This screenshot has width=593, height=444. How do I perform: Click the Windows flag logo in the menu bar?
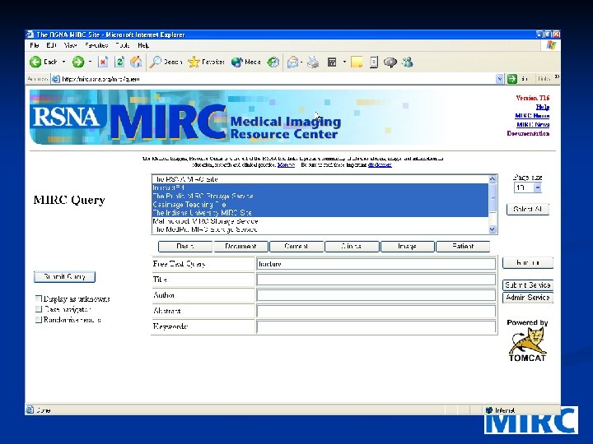coord(551,45)
